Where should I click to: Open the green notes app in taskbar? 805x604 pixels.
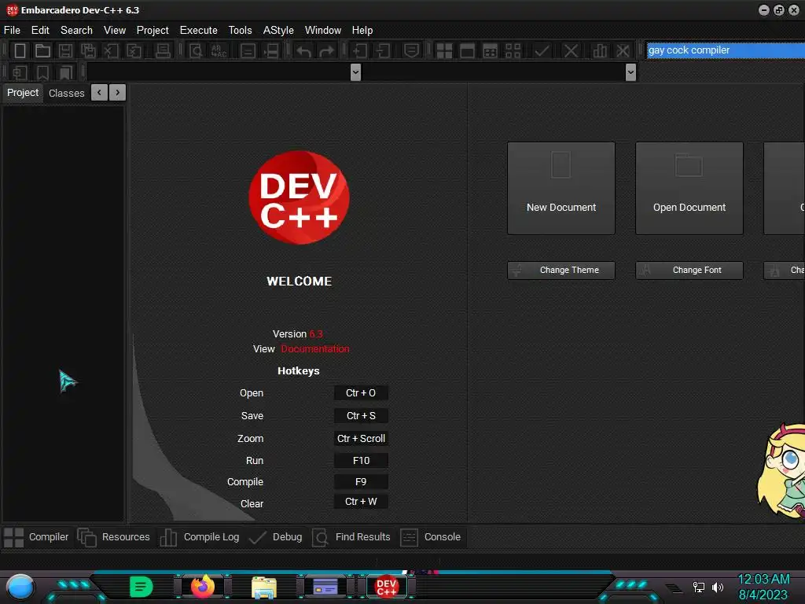(x=142, y=587)
